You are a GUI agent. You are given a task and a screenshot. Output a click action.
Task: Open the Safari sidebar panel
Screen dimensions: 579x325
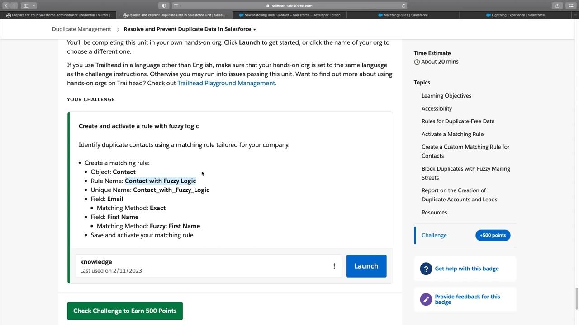coord(26,5)
